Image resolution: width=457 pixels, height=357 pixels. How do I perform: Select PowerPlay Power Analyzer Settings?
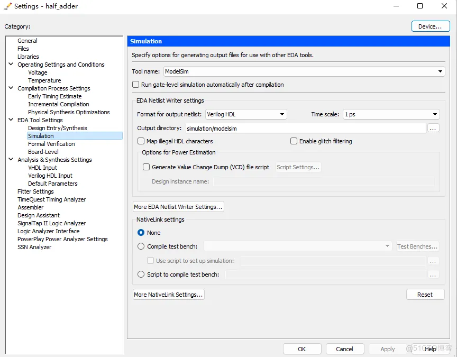[x=62, y=239]
